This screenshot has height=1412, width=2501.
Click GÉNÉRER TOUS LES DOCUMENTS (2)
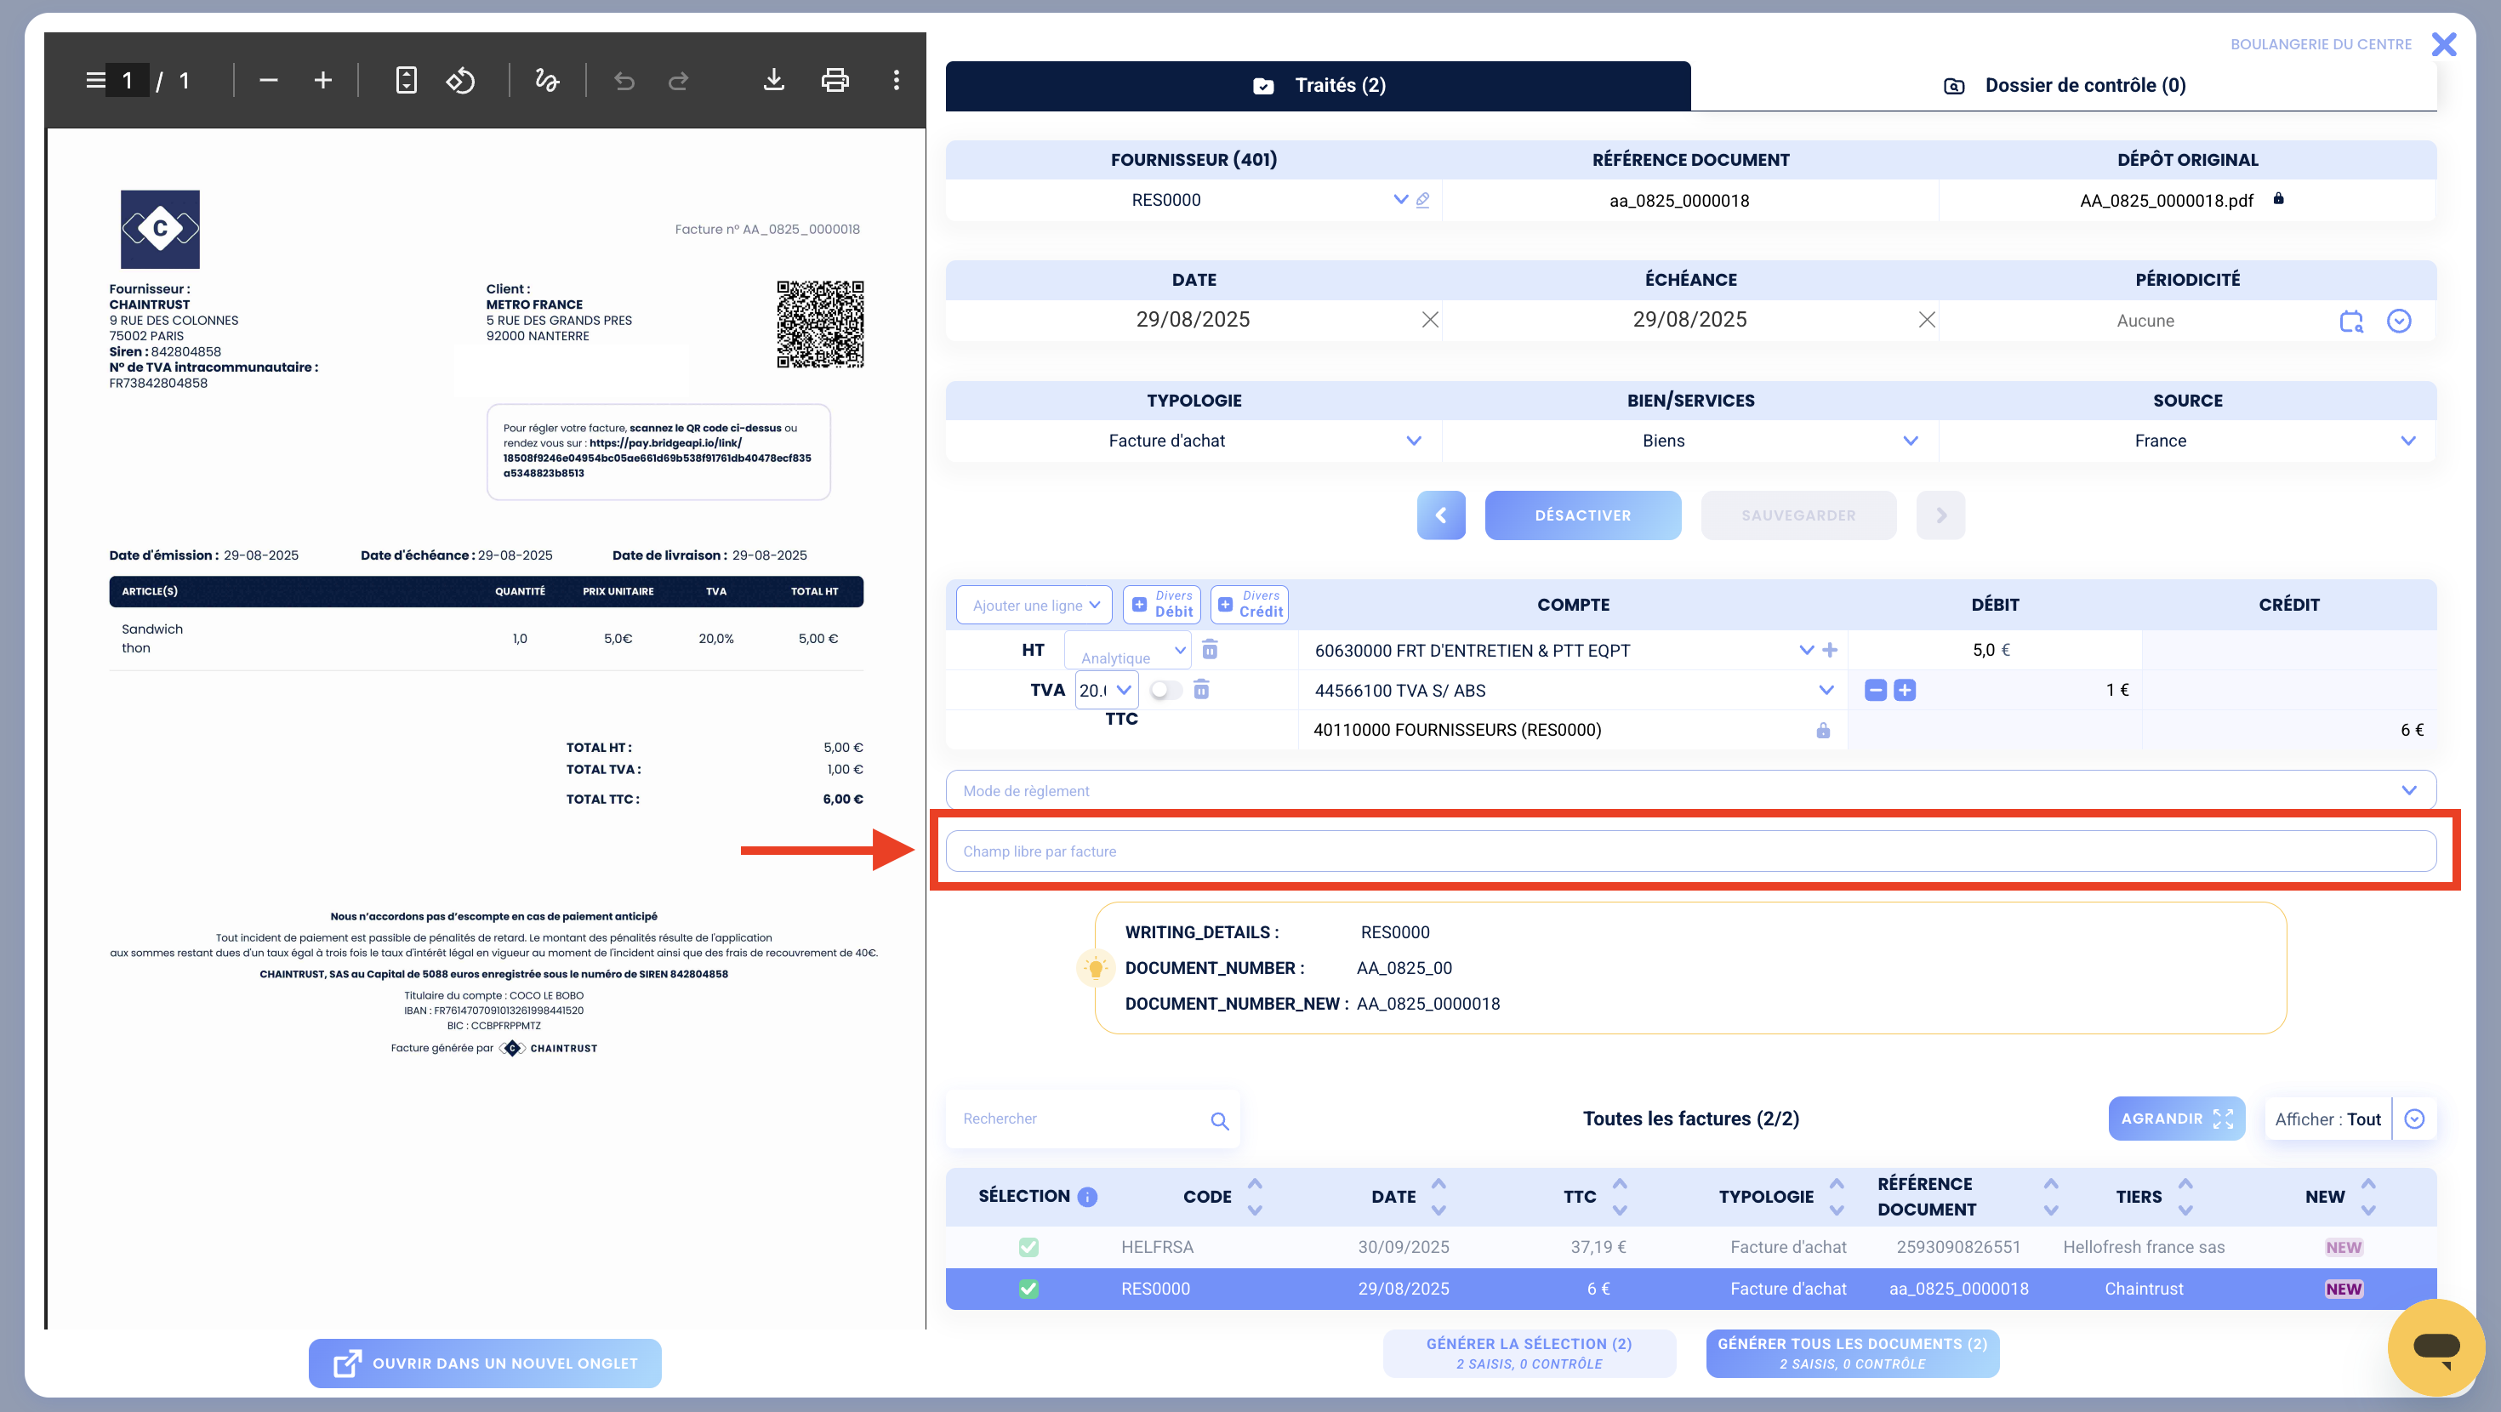coord(1853,1352)
